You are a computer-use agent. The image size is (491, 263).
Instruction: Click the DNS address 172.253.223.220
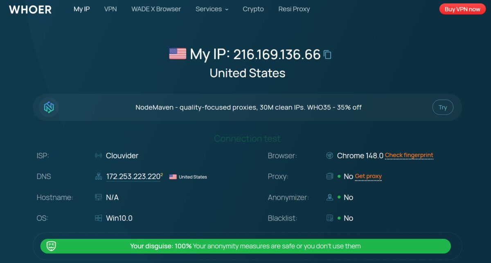click(x=133, y=176)
